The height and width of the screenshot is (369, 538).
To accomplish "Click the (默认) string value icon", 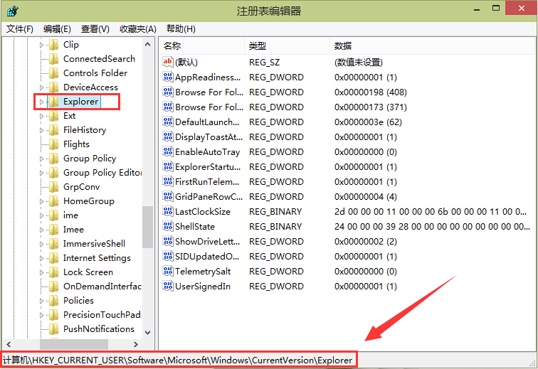I will [168, 62].
